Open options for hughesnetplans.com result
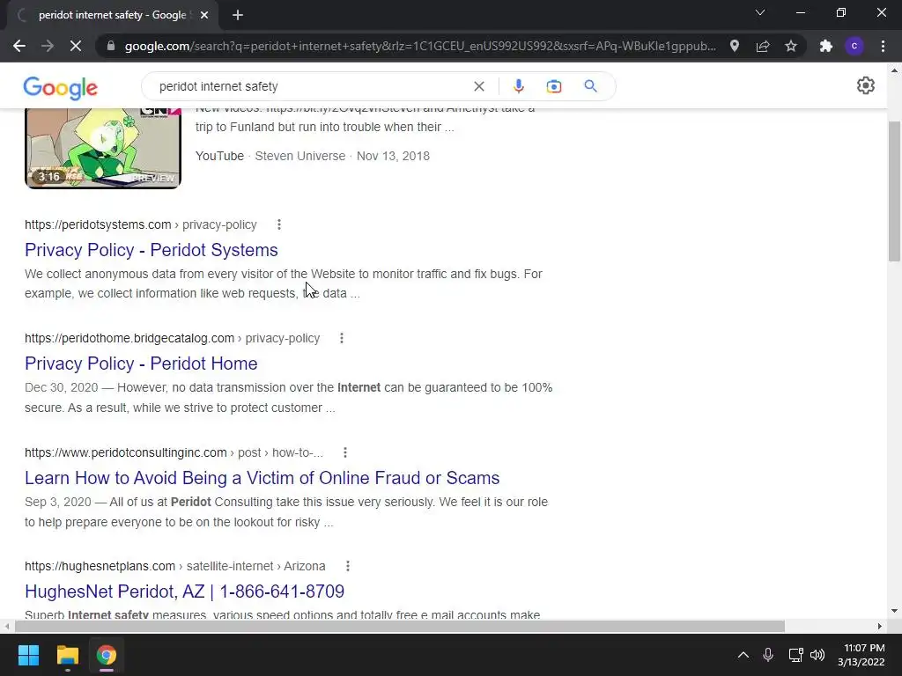Image resolution: width=902 pixels, height=676 pixels. pos(347,566)
